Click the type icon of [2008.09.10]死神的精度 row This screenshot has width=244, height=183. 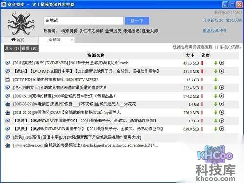point(8,96)
